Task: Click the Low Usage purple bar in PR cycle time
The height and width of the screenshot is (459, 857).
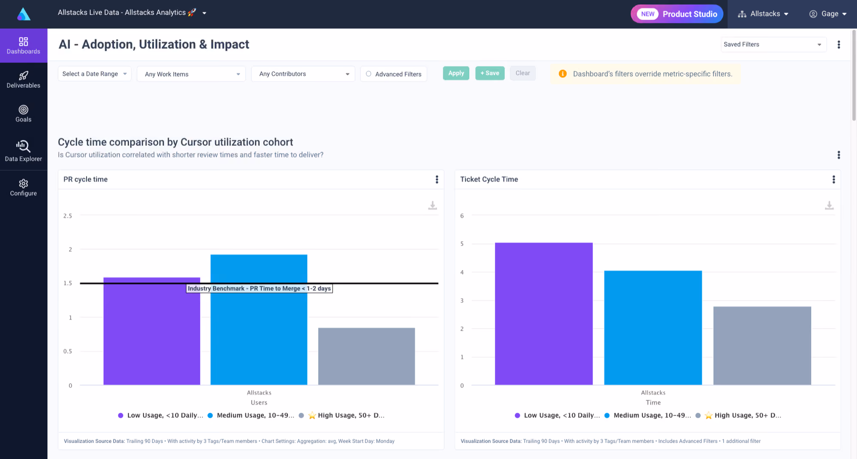Action: (152, 332)
